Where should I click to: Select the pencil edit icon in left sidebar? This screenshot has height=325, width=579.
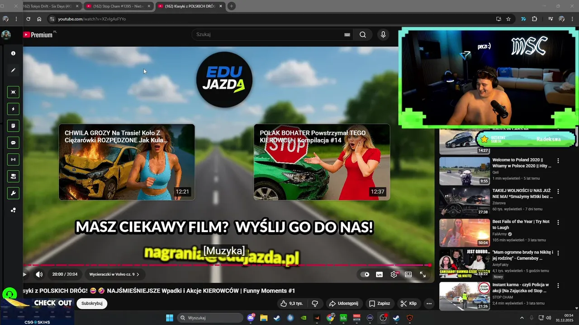(x=13, y=70)
